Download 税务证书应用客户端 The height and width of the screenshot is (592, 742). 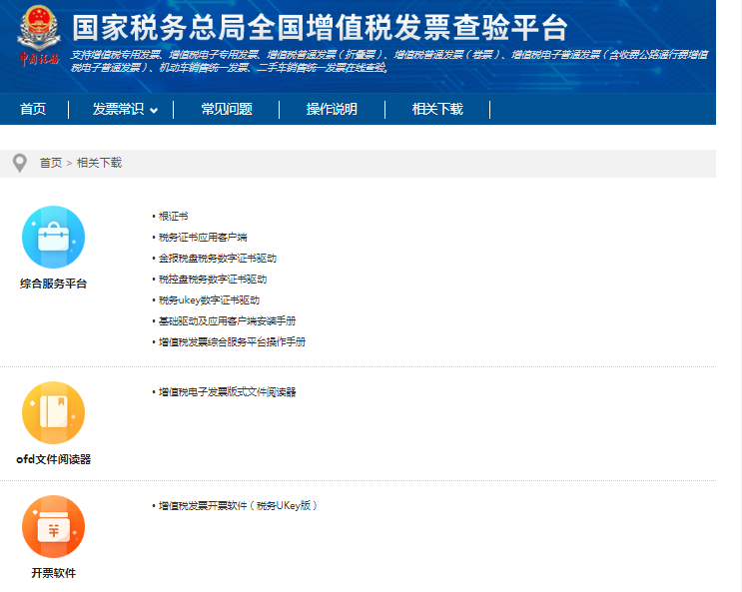(x=203, y=237)
